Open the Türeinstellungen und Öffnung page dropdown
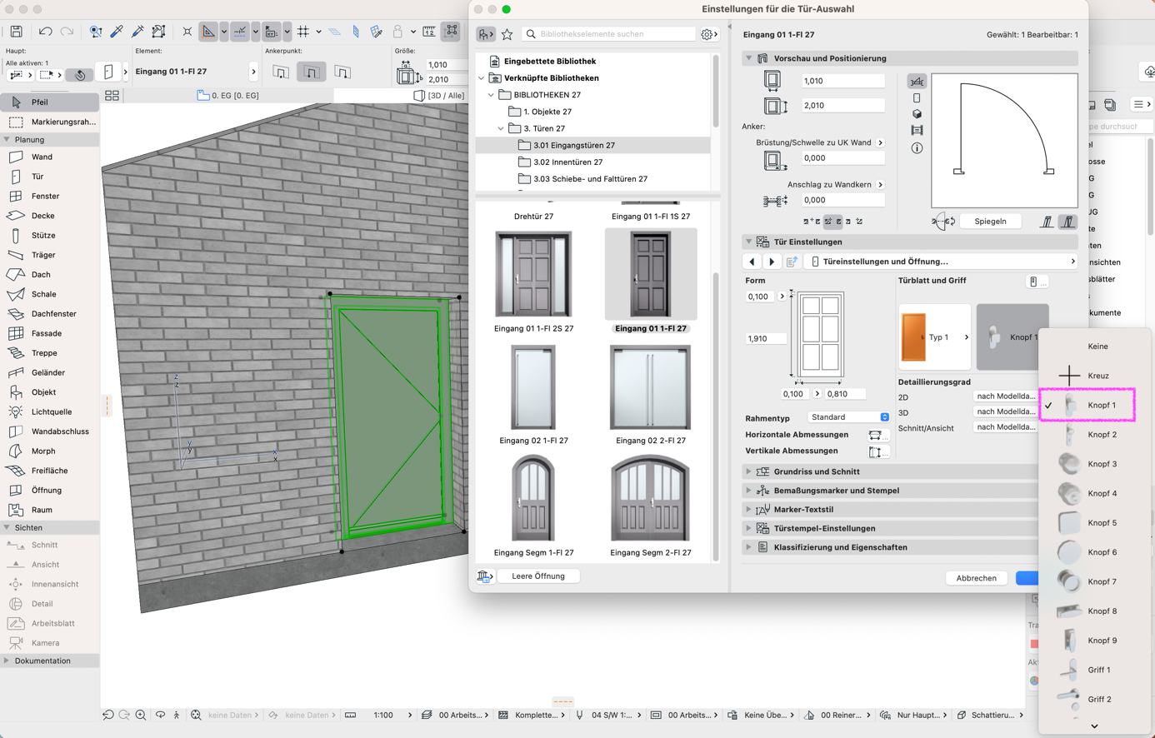The image size is (1155, 738). coord(942,262)
